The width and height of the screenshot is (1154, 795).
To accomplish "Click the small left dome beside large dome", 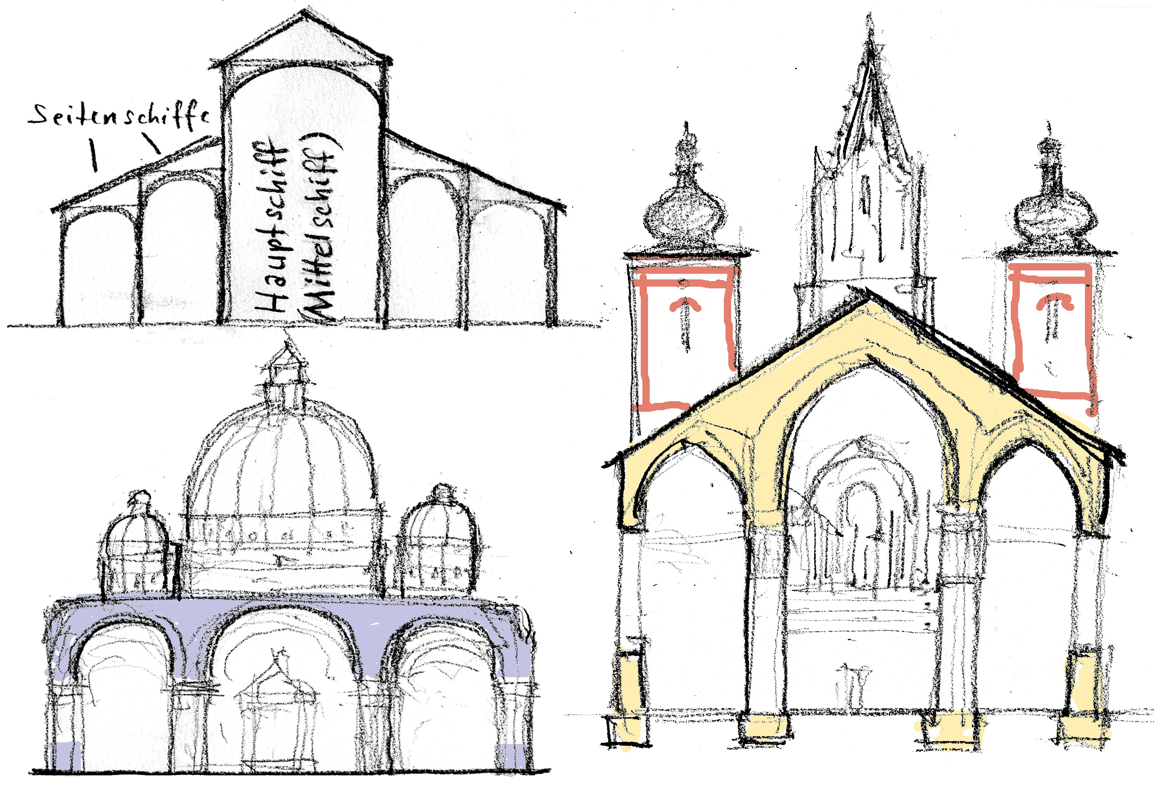I will tap(136, 541).
